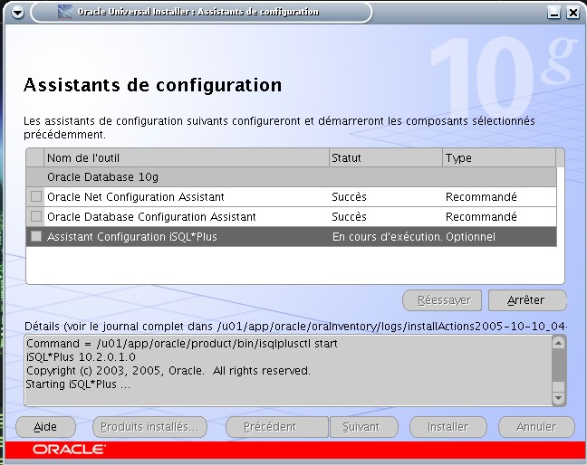The image size is (587, 465).
Task: Click the 'Starting iSQL*Plus ...' log line
Action: 78,384
